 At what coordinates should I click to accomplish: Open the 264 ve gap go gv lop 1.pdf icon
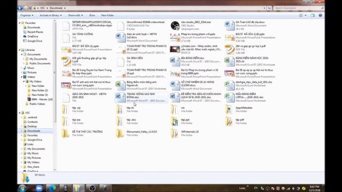pyautogui.click(x=229, y=50)
